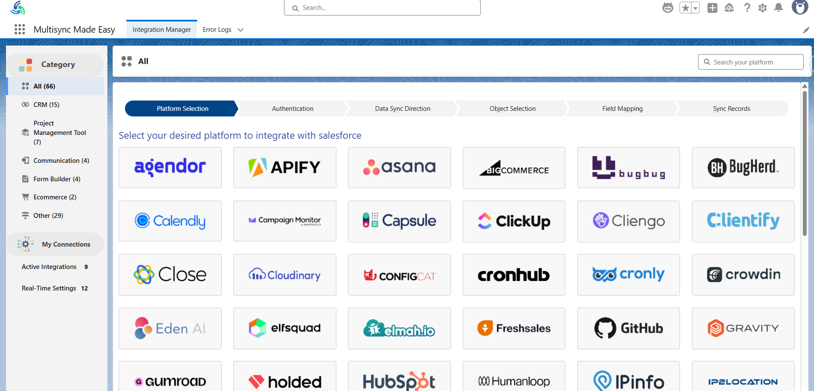Open the help question mark icon
The width and height of the screenshot is (814, 391).
(x=747, y=8)
